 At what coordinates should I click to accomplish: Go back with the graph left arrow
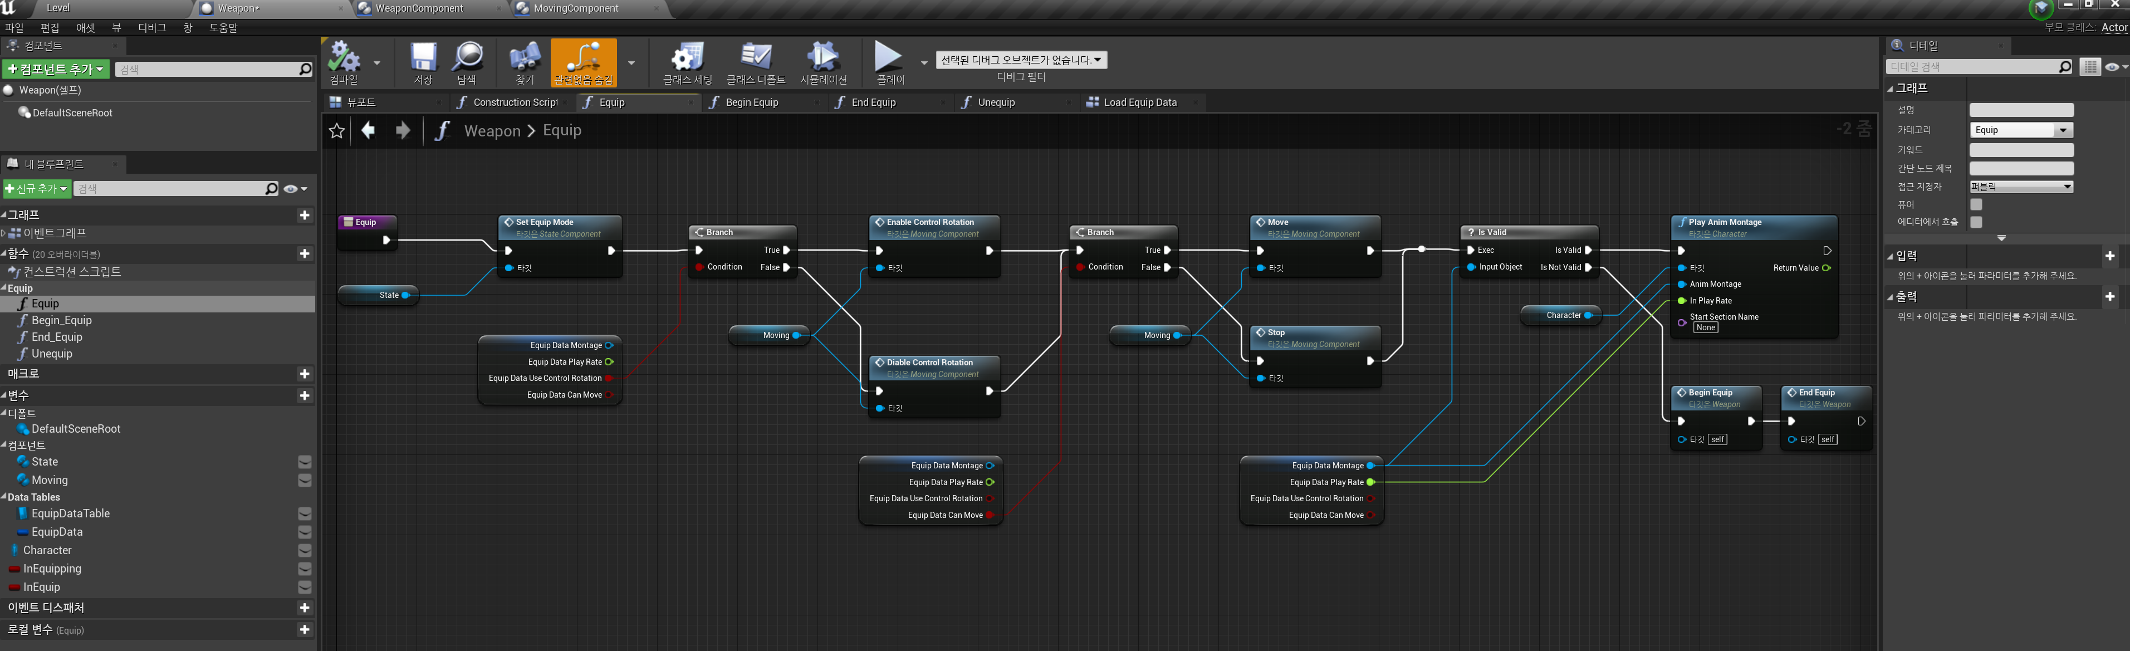tap(368, 130)
